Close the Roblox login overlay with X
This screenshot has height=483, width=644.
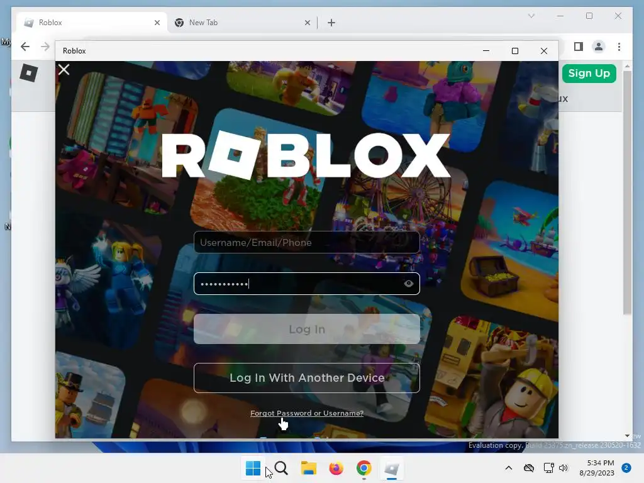point(64,69)
